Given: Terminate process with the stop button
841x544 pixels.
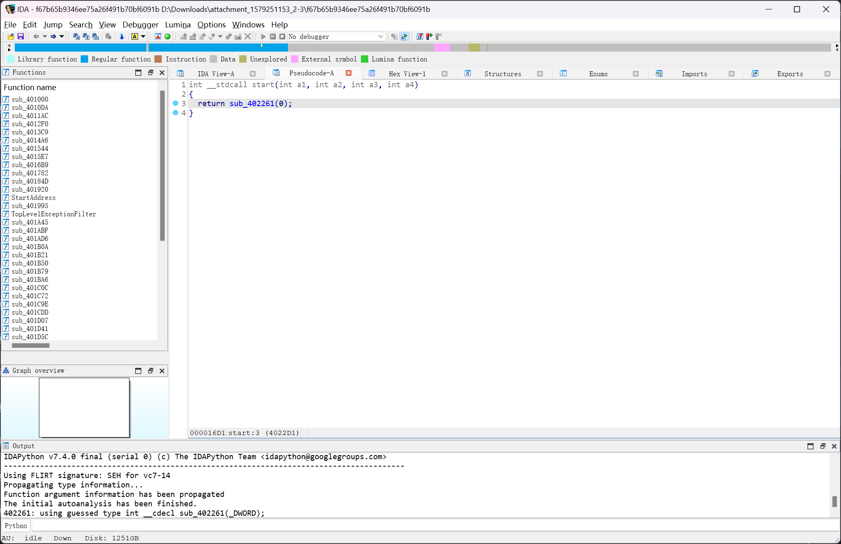Looking at the screenshot, I should pos(282,36).
